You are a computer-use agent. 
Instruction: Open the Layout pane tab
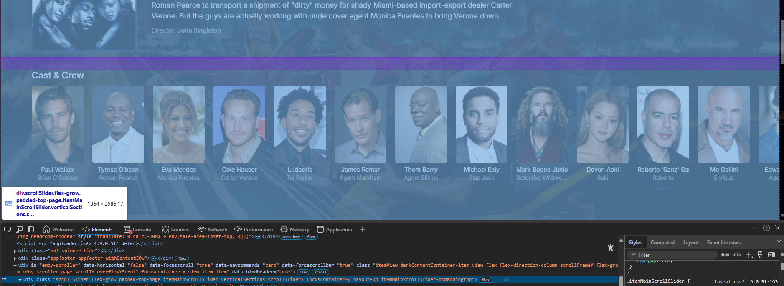tap(691, 242)
